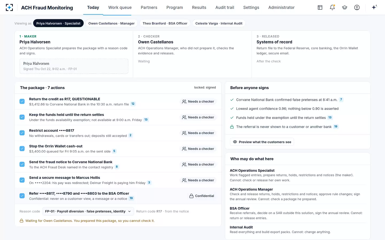Image resolution: width=385 pixels, height=240 pixels.
Task: View as Theo Branford · BSA Officer
Action: click(x=165, y=23)
